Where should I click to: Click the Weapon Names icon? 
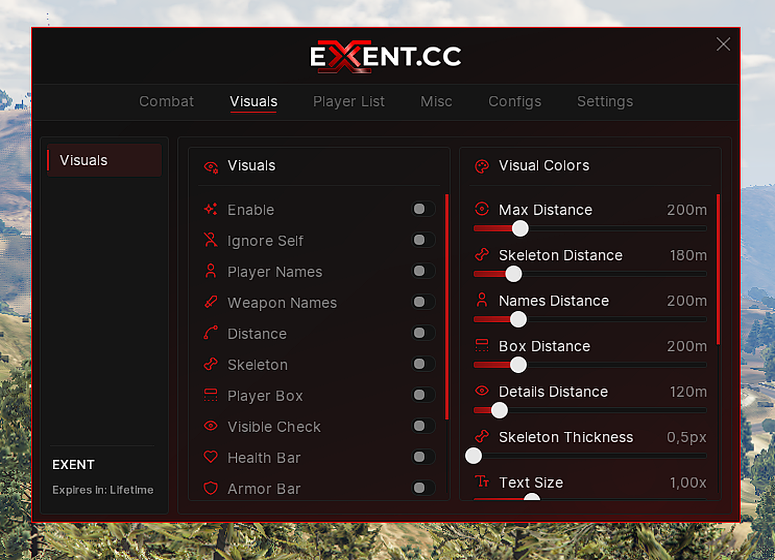click(210, 302)
